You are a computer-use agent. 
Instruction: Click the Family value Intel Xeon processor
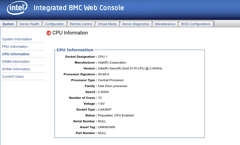113,86
